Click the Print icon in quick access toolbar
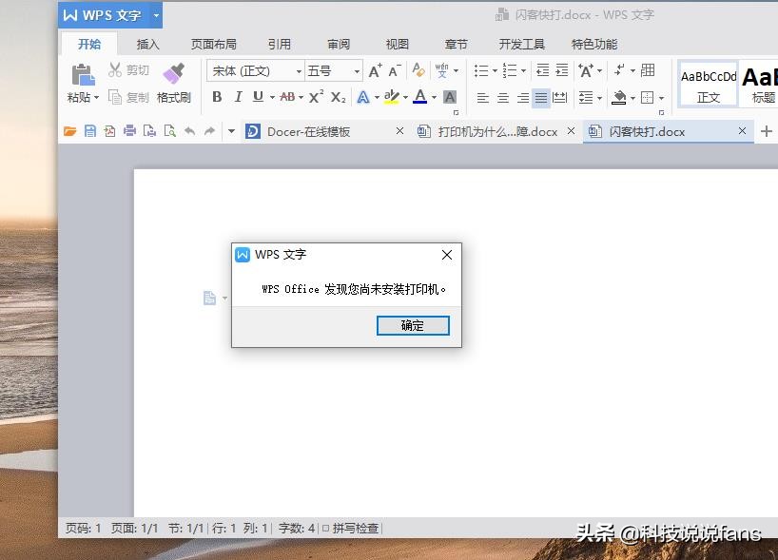778x560 pixels. coord(130,131)
